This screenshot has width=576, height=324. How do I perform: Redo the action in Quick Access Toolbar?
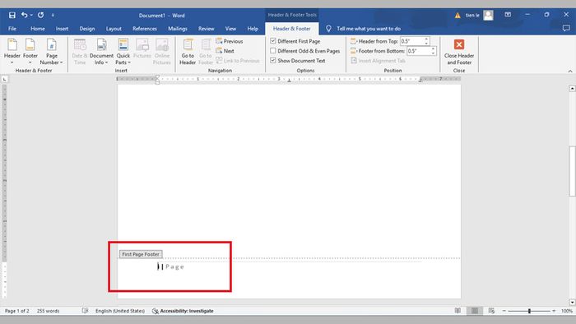(x=41, y=15)
